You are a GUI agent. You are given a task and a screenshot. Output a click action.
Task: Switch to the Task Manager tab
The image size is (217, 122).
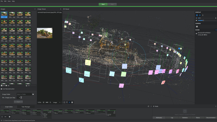pyautogui.click(x=26, y=107)
